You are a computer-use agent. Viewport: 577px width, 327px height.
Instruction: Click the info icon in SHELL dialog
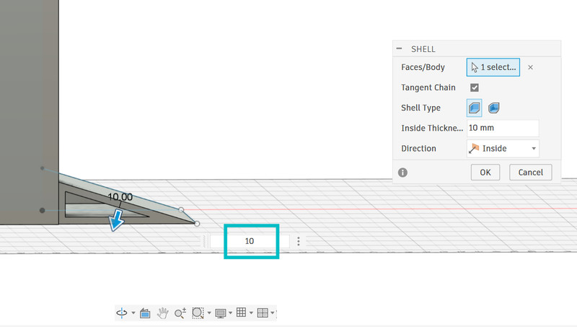(402, 173)
